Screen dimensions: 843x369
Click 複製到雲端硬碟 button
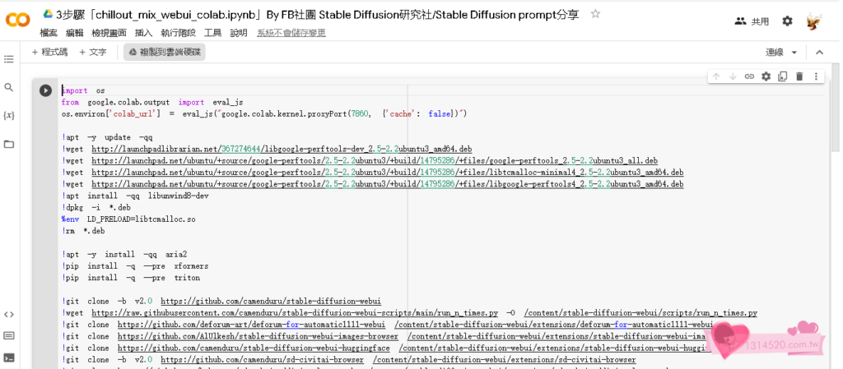point(165,52)
